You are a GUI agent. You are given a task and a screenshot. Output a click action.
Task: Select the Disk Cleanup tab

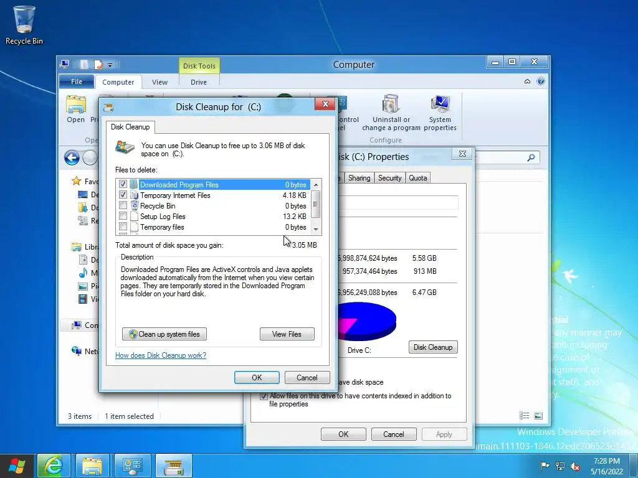click(130, 127)
